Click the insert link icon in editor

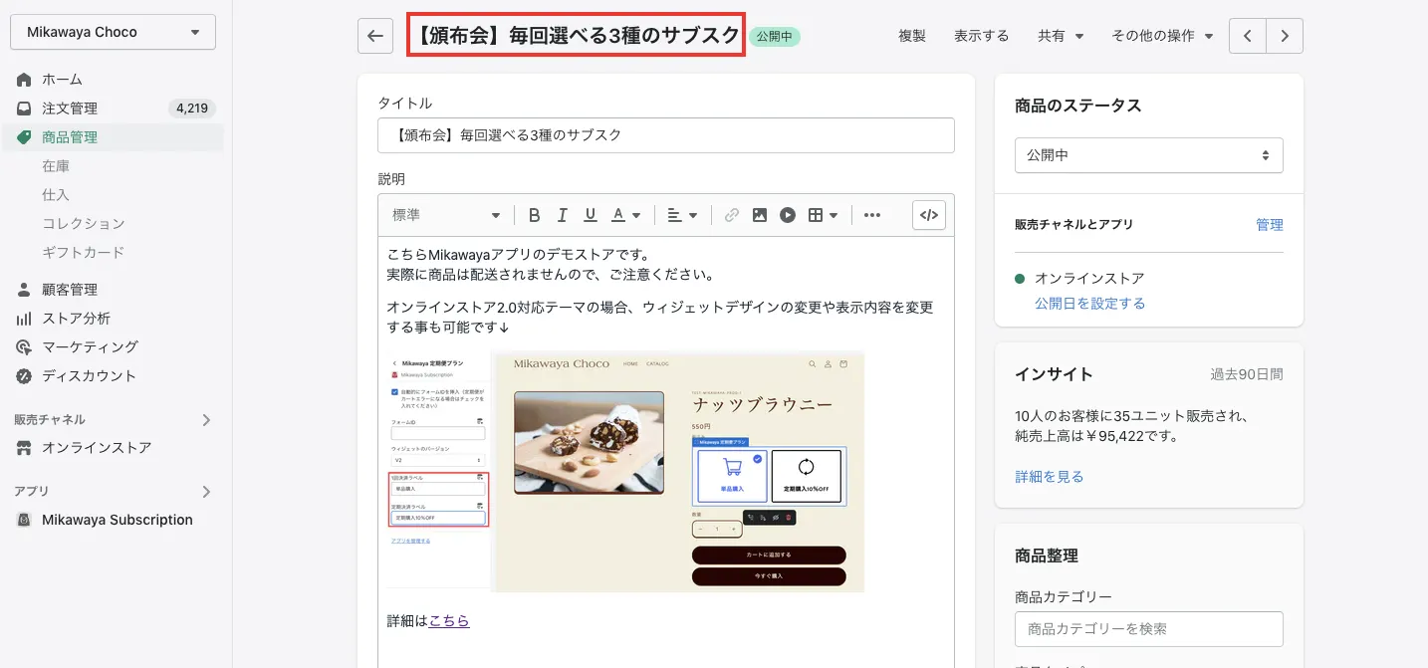(732, 215)
